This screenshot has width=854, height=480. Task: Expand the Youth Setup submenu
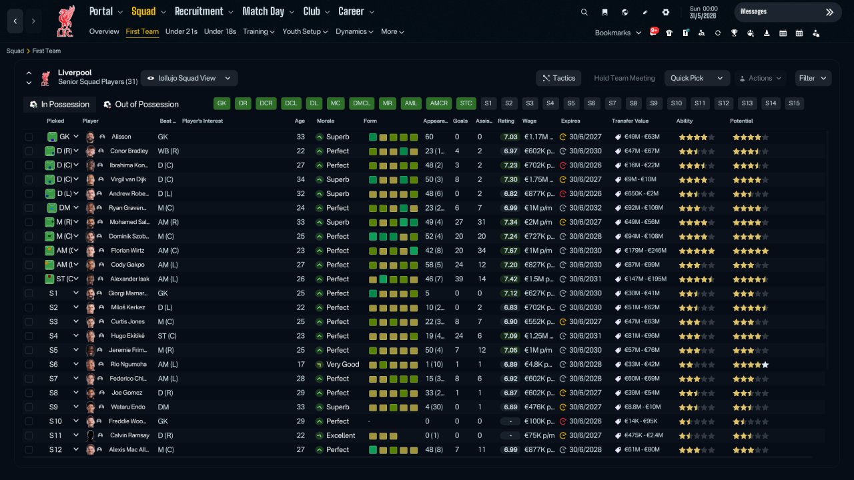[x=305, y=31]
